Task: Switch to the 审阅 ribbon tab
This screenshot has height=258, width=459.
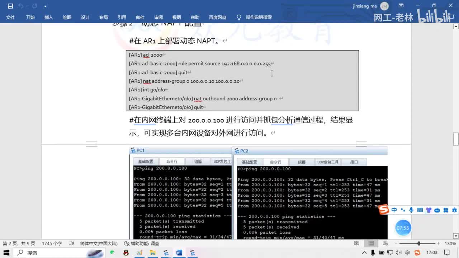Action: pos(158,17)
